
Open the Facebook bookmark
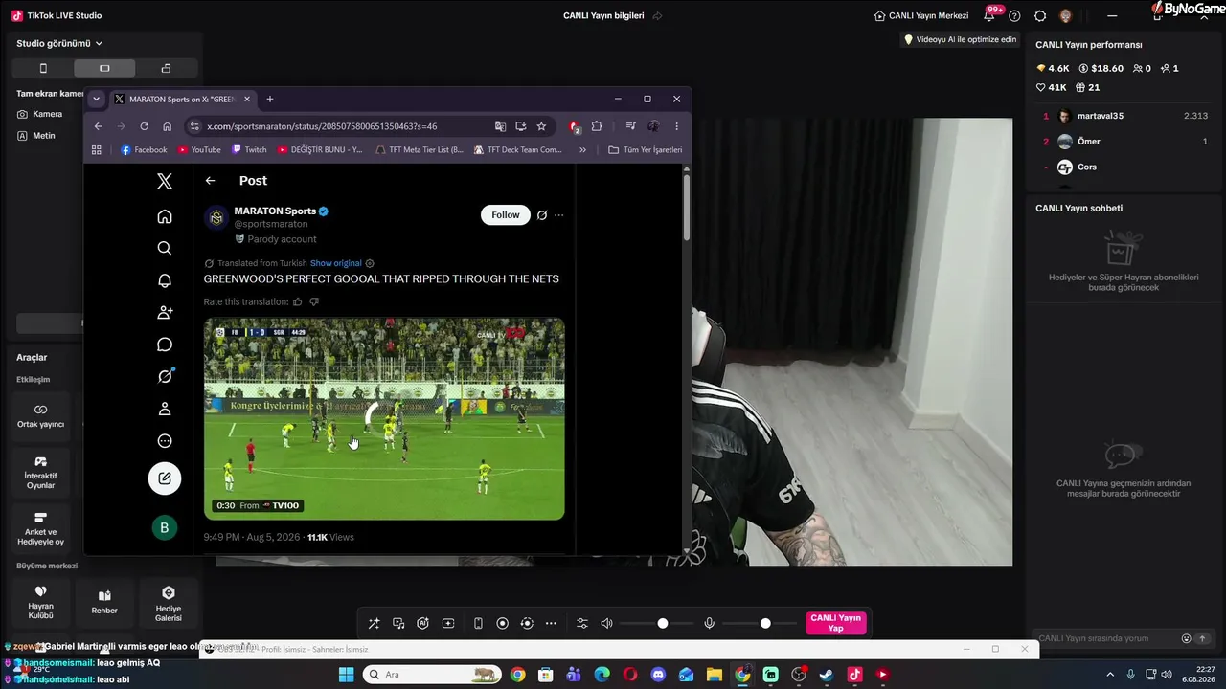pyautogui.click(x=144, y=149)
